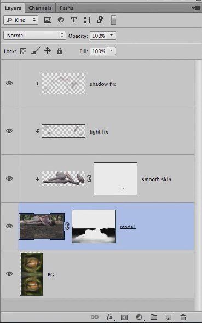
Task: Switch to the Paths tab
Action: [66, 8]
